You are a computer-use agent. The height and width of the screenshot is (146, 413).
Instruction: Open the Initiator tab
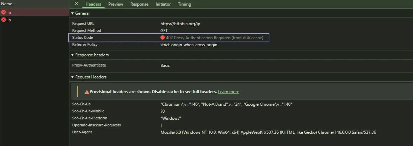(163, 4)
